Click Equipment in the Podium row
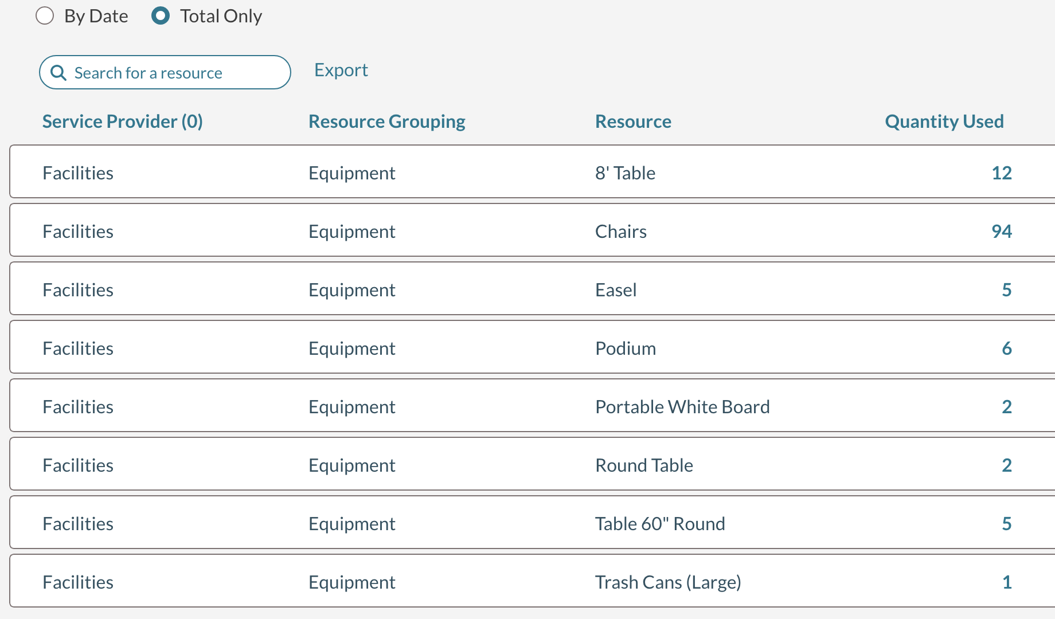Screen dimensions: 1055x619 point(352,348)
